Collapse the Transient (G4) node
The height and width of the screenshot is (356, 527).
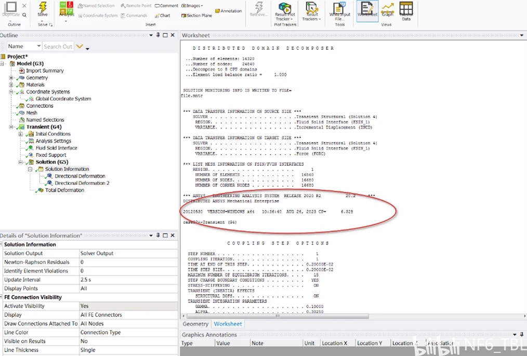(11, 127)
